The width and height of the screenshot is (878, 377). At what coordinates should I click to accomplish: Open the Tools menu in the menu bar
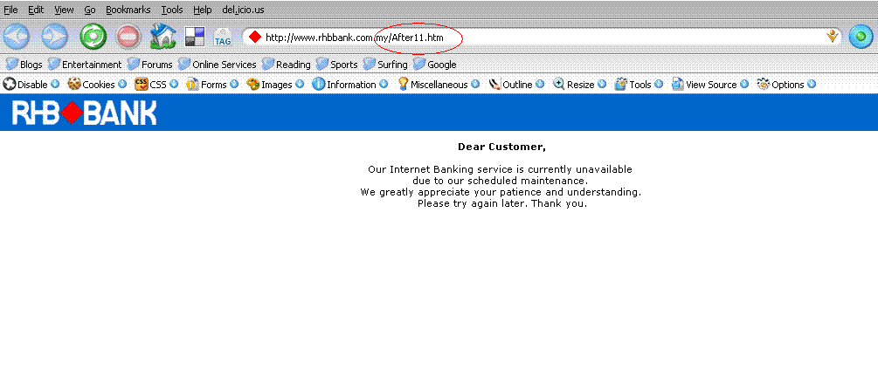click(x=172, y=10)
